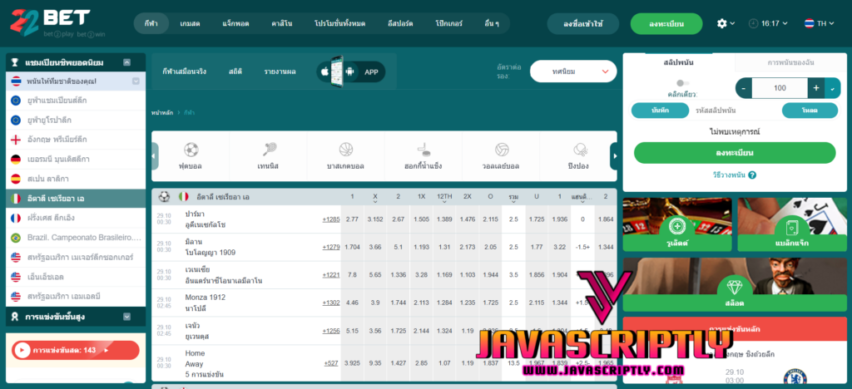
Task: Click the Thailand flag language icon
Action: (x=809, y=23)
